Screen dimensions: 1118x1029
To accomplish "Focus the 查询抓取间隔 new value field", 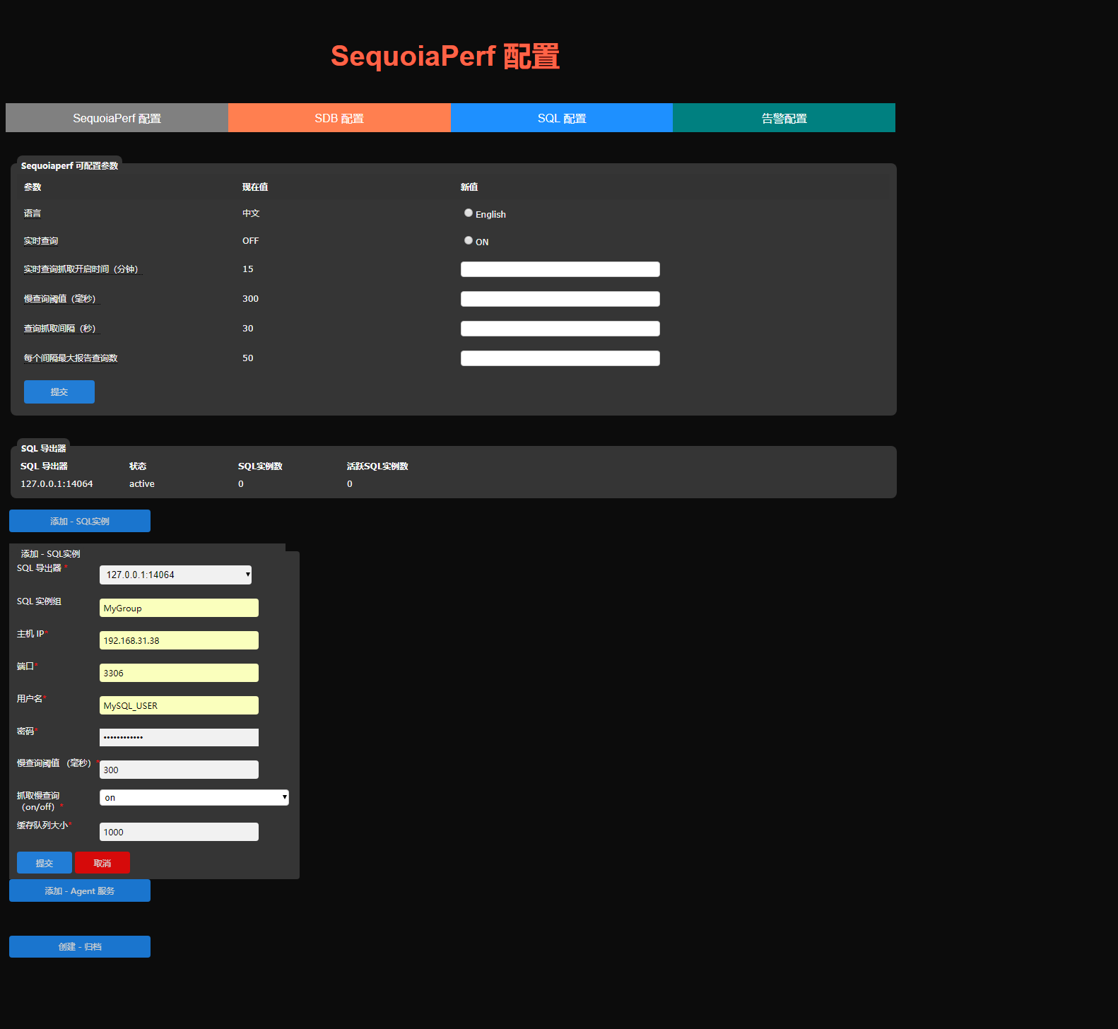I will (x=560, y=329).
